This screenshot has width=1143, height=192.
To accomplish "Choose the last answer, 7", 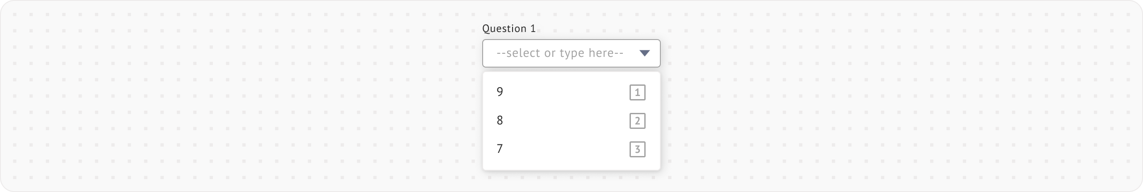I will (500, 149).
